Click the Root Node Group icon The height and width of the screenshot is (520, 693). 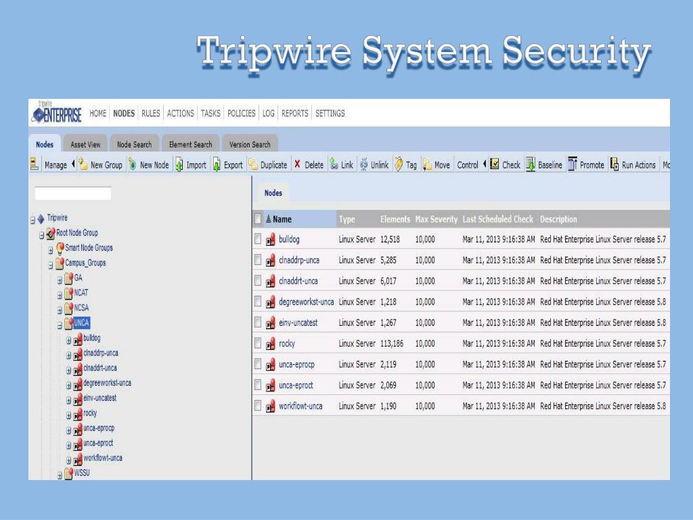tap(51, 233)
